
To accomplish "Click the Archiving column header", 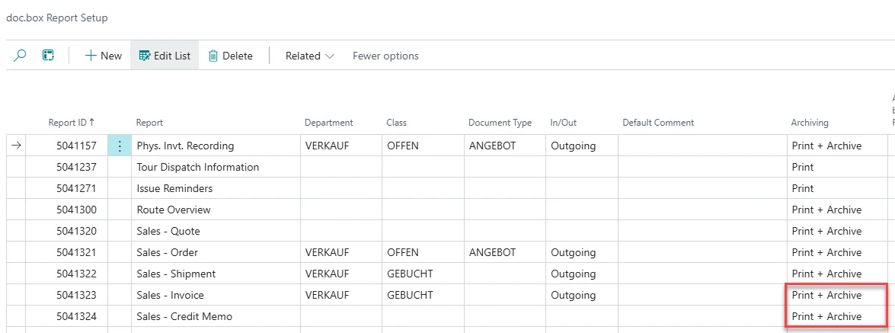I will 810,123.
